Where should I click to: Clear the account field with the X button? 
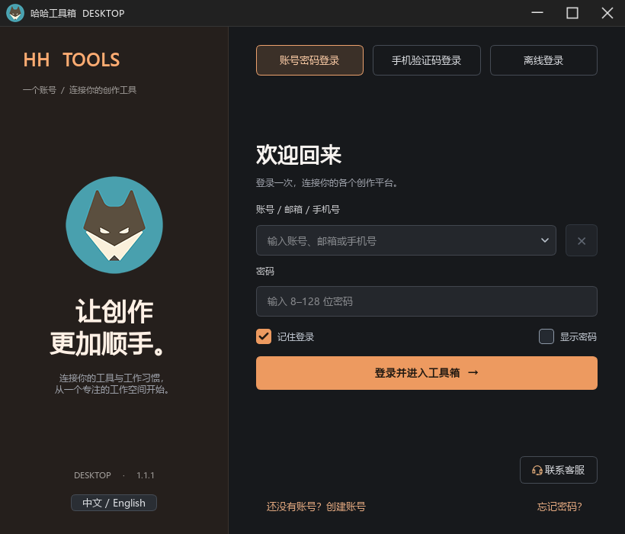click(581, 240)
